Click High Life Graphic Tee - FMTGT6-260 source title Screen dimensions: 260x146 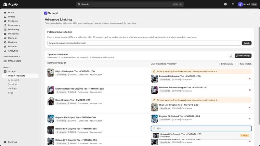coord(75,71)
